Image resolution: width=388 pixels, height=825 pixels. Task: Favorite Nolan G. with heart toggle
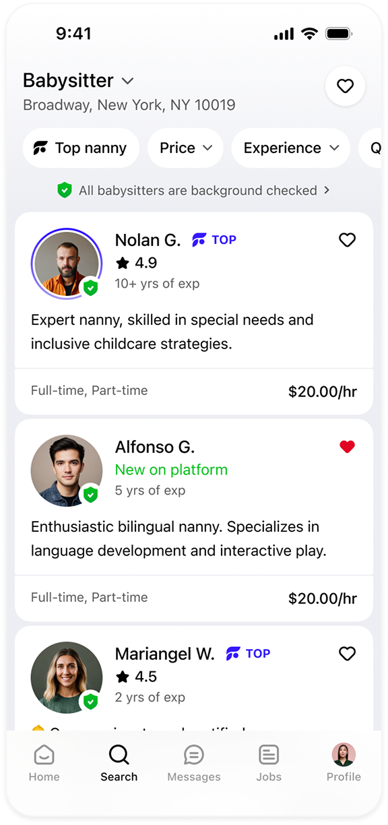347,240
